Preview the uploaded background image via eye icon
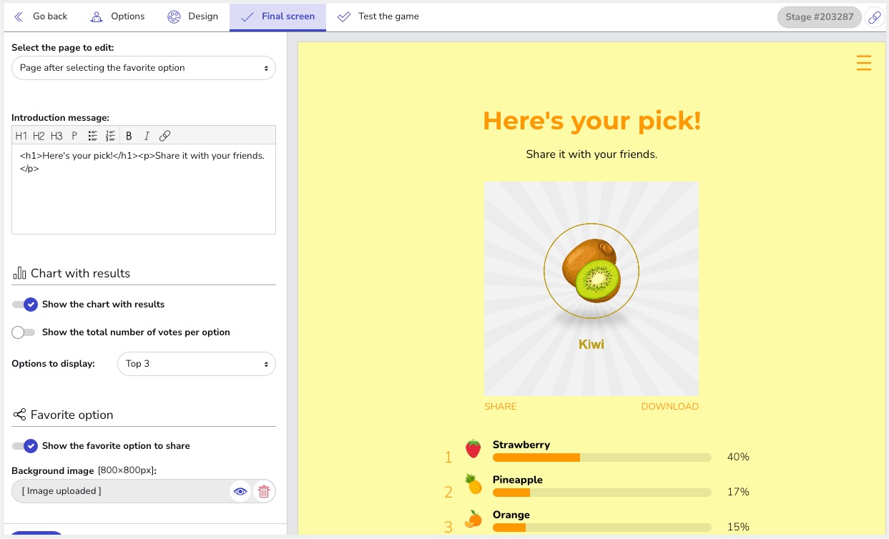 (240, 491)
